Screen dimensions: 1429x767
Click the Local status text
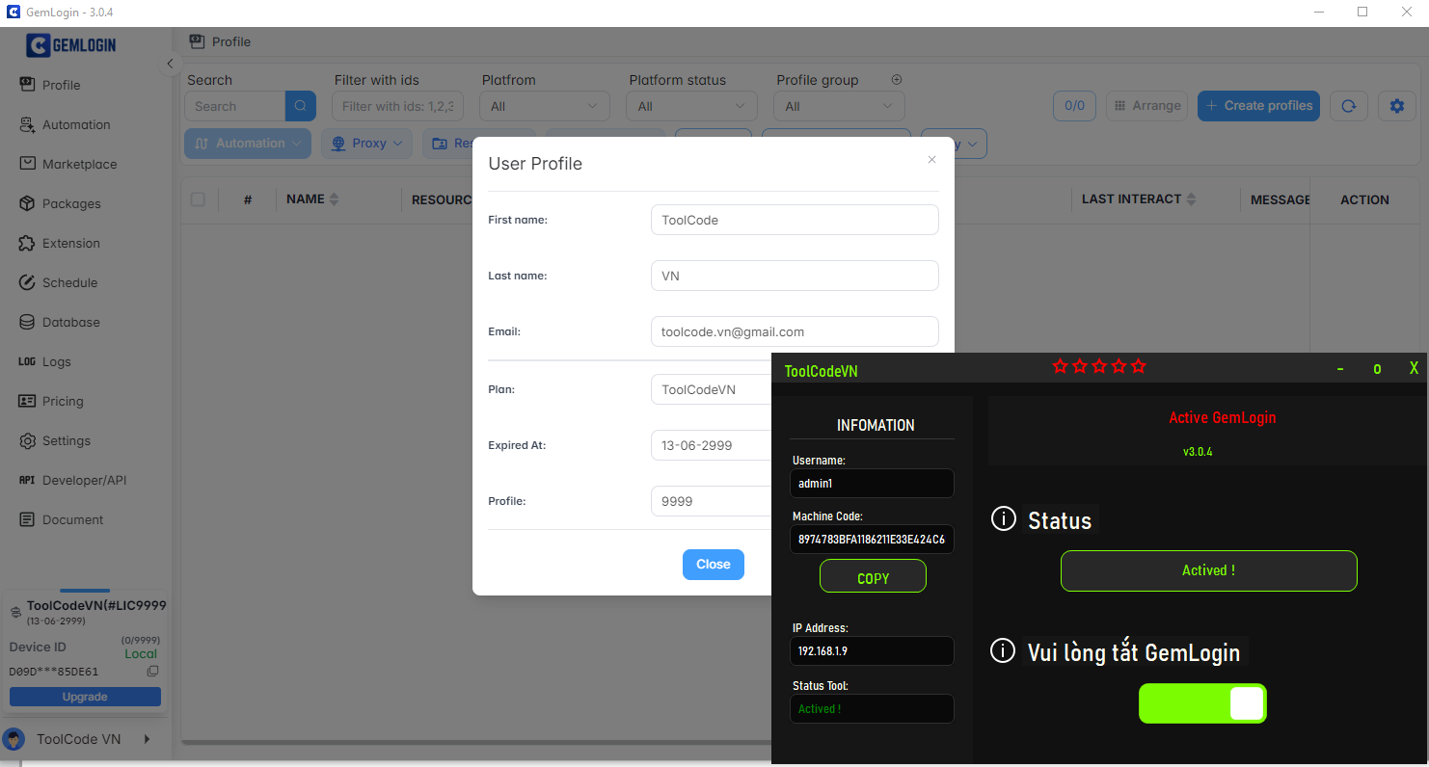141,654
